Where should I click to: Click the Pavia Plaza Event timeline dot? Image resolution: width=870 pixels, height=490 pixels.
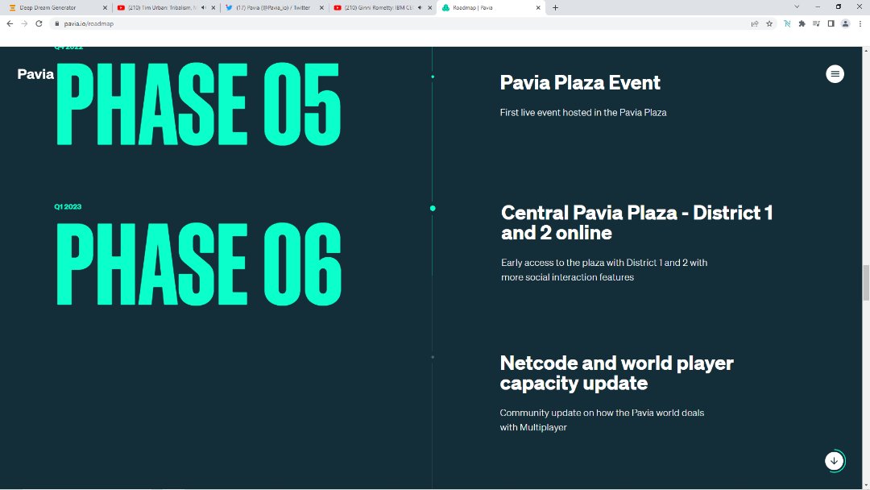pyautogui.click(x=433, y=77)
